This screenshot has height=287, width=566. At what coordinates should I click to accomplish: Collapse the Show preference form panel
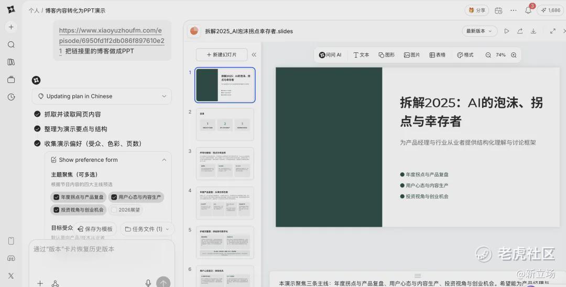point(164,160)
